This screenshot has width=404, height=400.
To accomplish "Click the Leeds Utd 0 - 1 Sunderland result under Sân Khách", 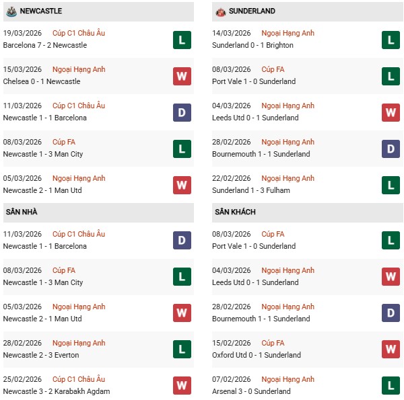I will (255, 282).
